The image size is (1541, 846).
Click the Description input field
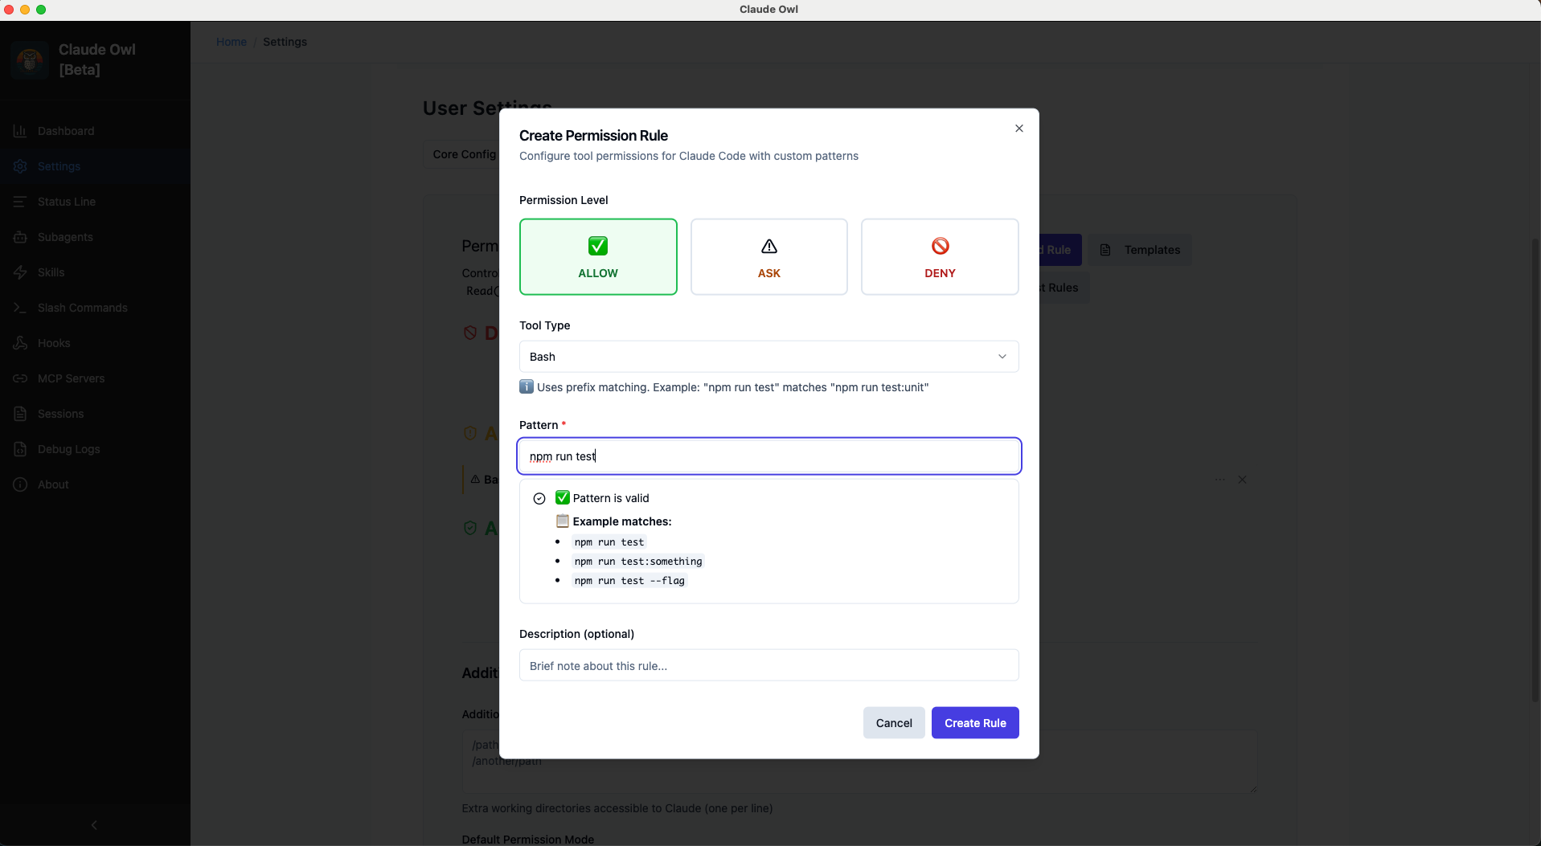coord(768,665)
